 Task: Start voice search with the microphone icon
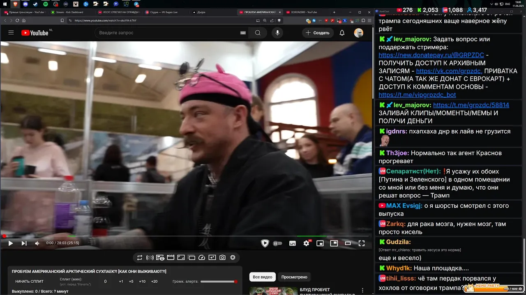click(278, 33)
